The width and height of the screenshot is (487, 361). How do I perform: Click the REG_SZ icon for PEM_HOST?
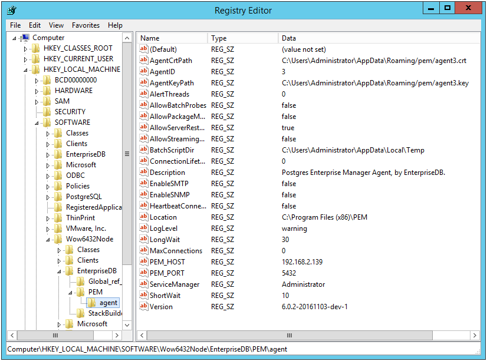143,262
